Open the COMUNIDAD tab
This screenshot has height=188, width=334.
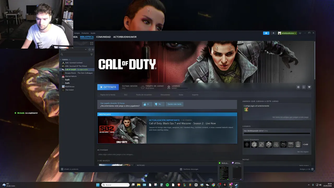pyautogui.click(x=103, y=37)
